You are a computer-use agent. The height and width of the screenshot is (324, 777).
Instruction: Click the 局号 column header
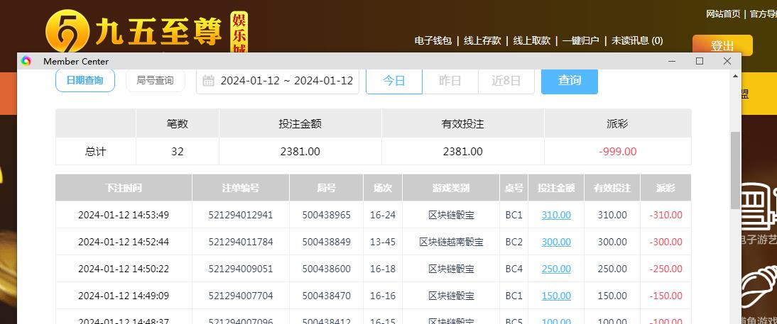[x=327, y=188]
